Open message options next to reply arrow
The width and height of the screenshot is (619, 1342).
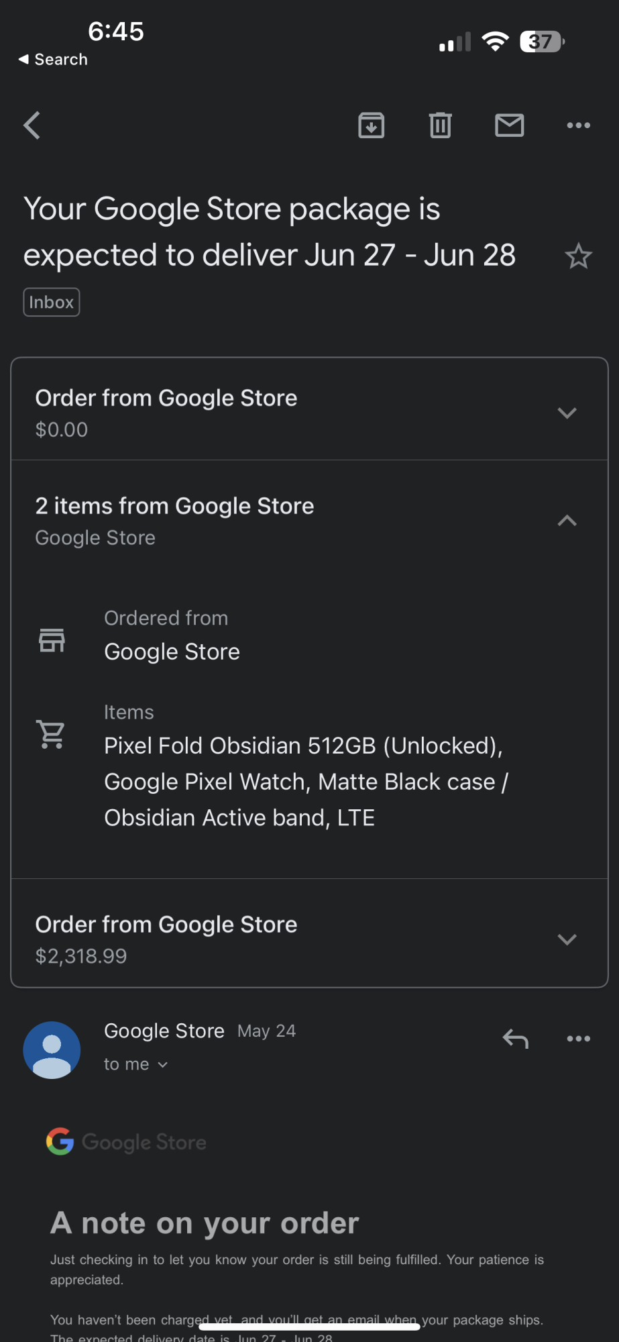click(x=578, y=1039)
